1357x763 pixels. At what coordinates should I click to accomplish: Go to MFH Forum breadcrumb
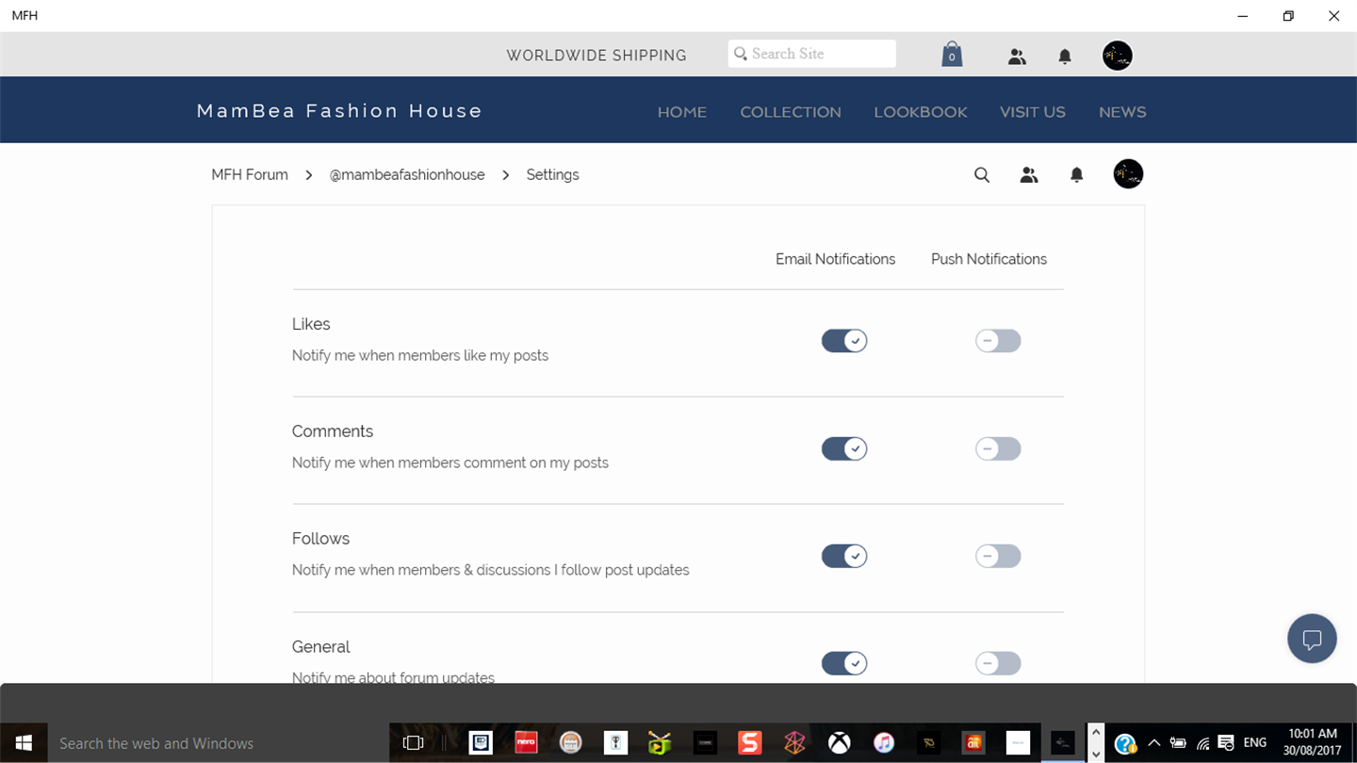(250, 175)
